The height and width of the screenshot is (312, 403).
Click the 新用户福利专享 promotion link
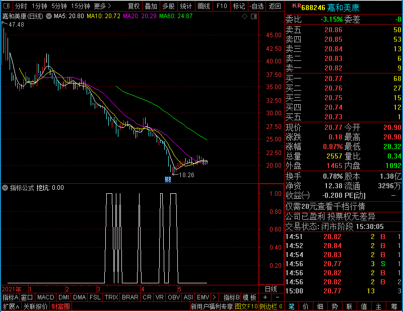coord(212,306)
